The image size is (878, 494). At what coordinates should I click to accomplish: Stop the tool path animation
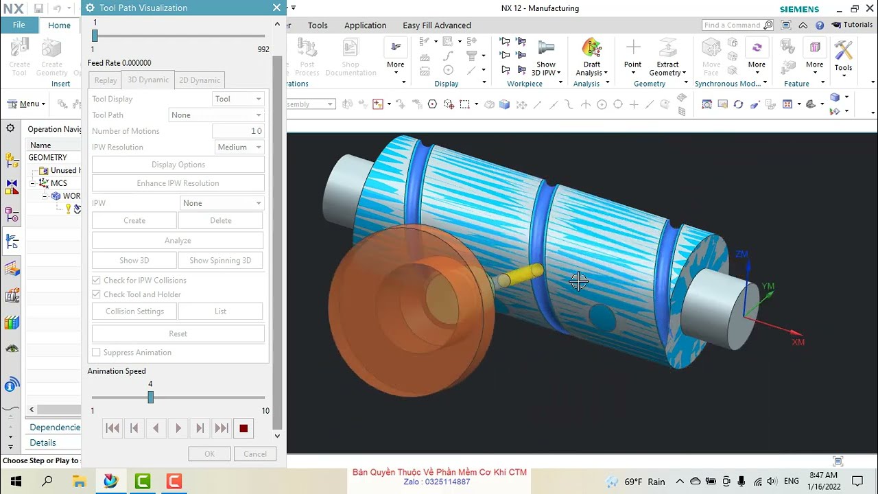[244, 428]
